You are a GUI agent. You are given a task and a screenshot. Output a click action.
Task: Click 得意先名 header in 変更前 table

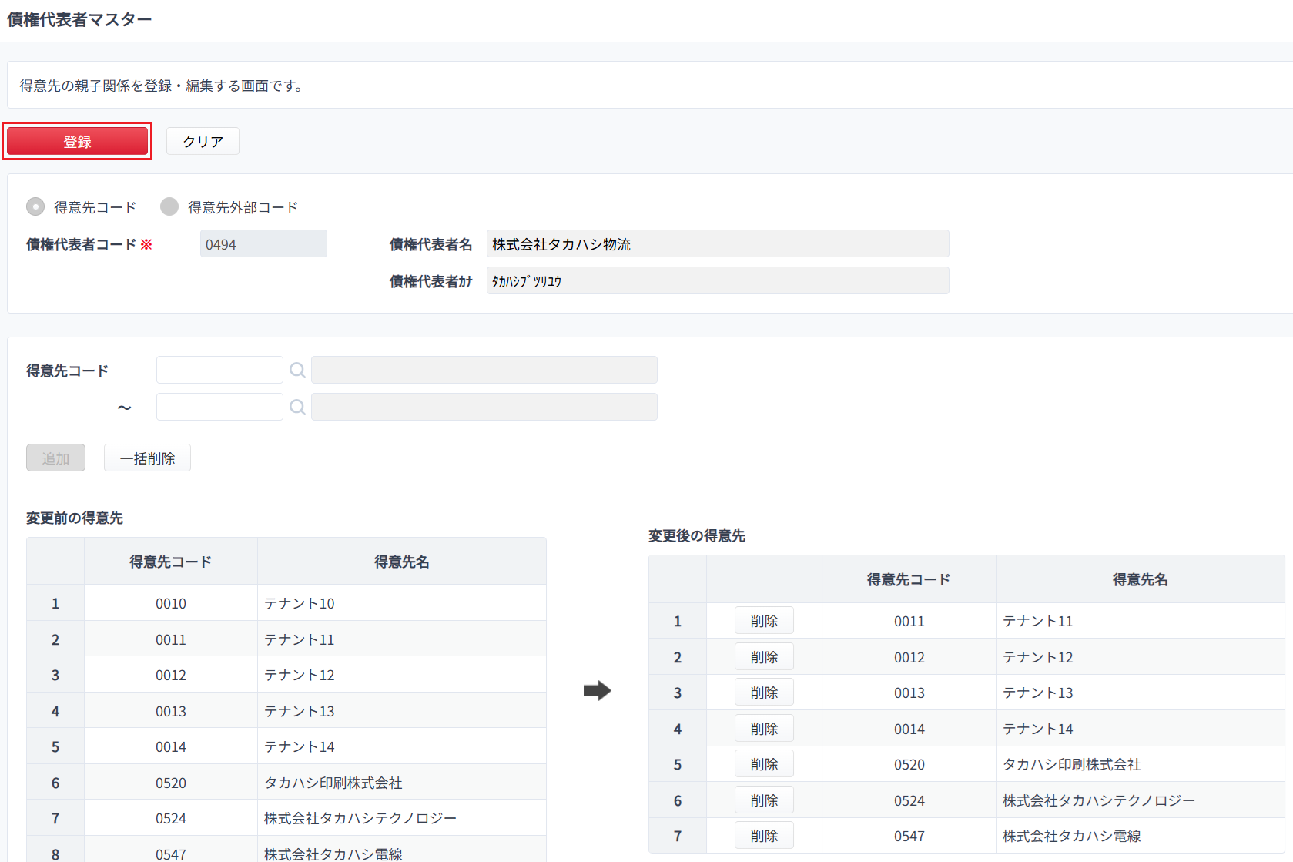[x=402, y=562]
